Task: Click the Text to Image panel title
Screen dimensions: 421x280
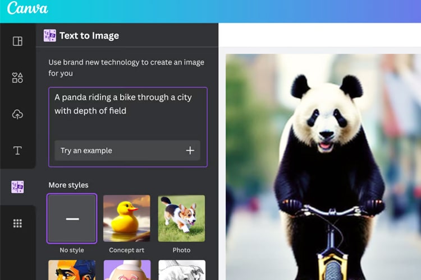Action: click(x=89, y=36)
